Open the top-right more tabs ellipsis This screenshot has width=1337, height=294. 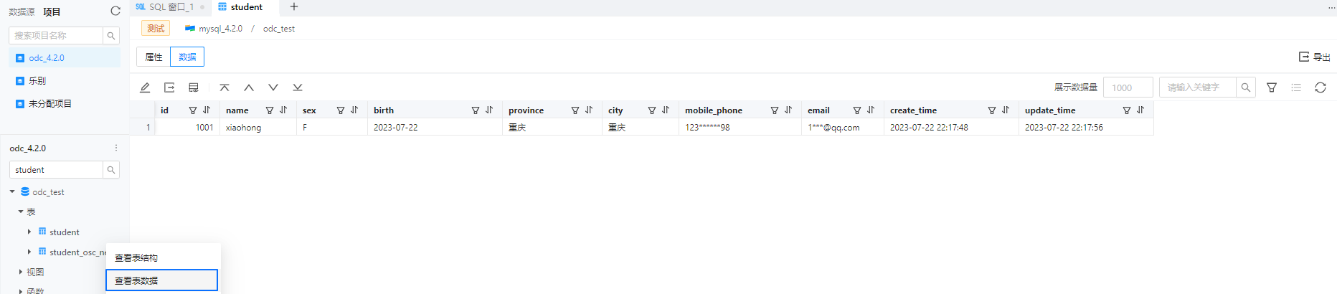[x=1332, y=7]
